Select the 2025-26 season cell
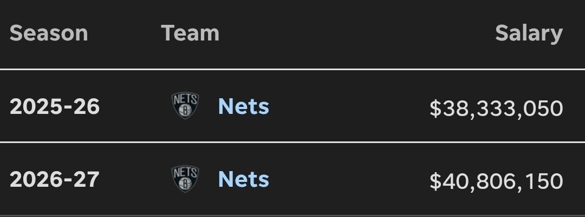The height and width of the screenshot is (217, 585). pyautogui.click(x=55, y=106)
